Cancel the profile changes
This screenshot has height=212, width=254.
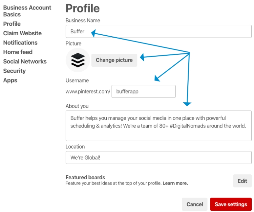coord(195,204)
